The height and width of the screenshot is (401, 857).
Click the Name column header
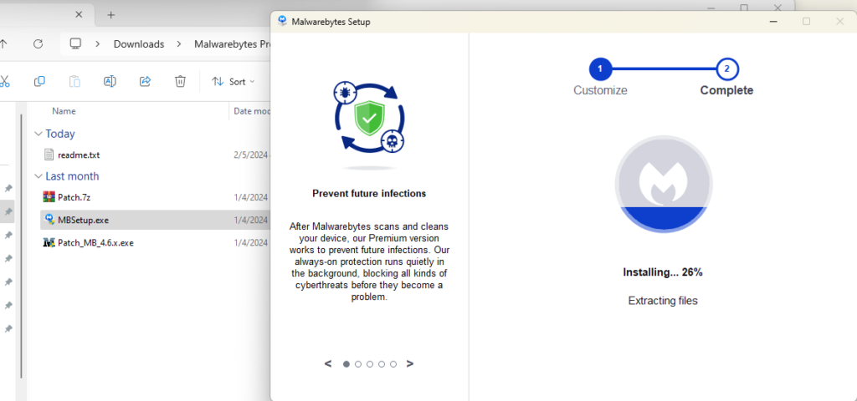point(64,111)
